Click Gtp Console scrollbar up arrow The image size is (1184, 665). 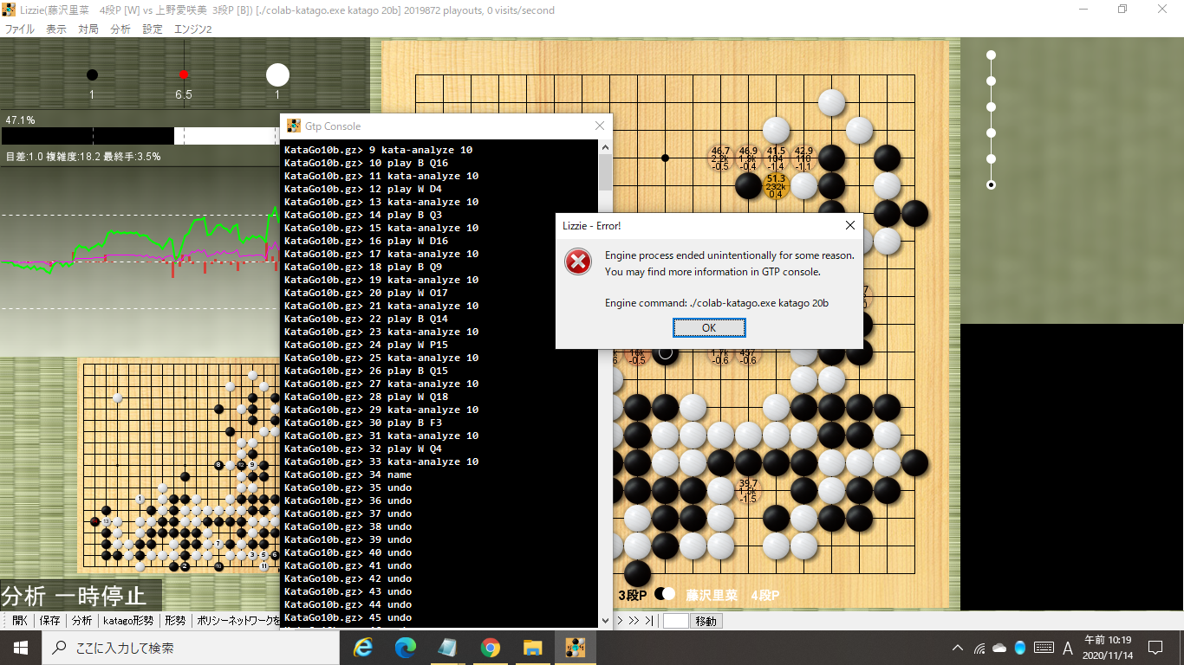tap(605, 147)
